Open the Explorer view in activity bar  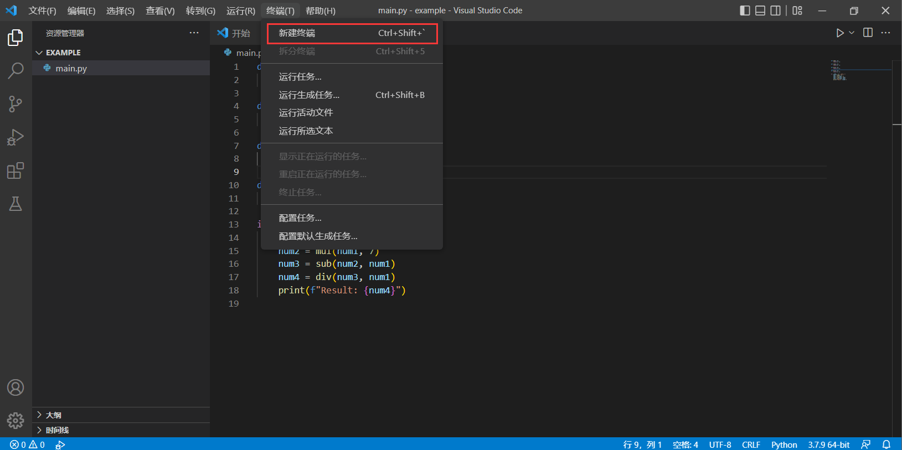click(x=16, y=38)
